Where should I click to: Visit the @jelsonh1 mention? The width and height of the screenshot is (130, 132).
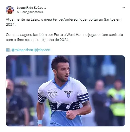click(42, 50)
